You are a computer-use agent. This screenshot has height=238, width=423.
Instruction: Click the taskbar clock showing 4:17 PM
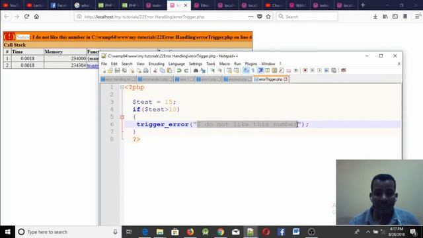[x=397, y=232]
